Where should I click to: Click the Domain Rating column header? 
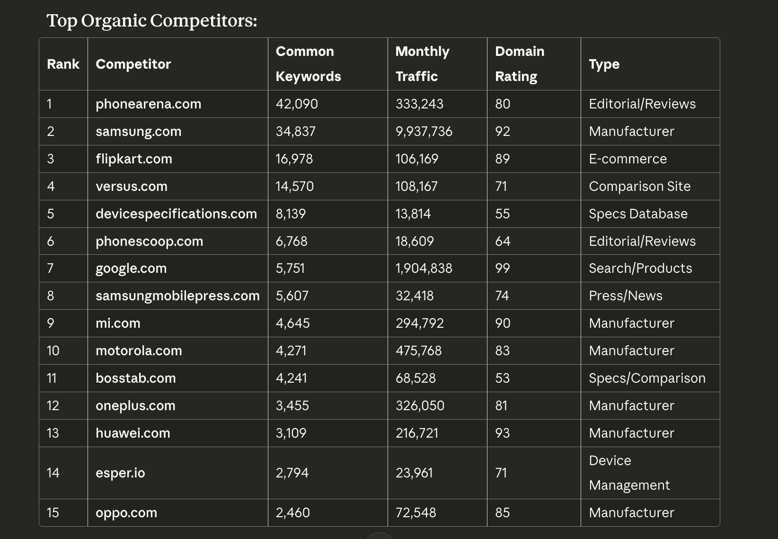(519, 64)
